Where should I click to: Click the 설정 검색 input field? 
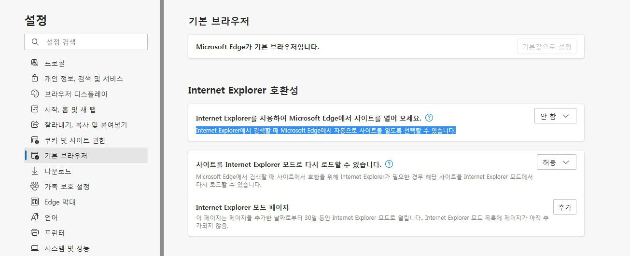(x=86, y=42)
